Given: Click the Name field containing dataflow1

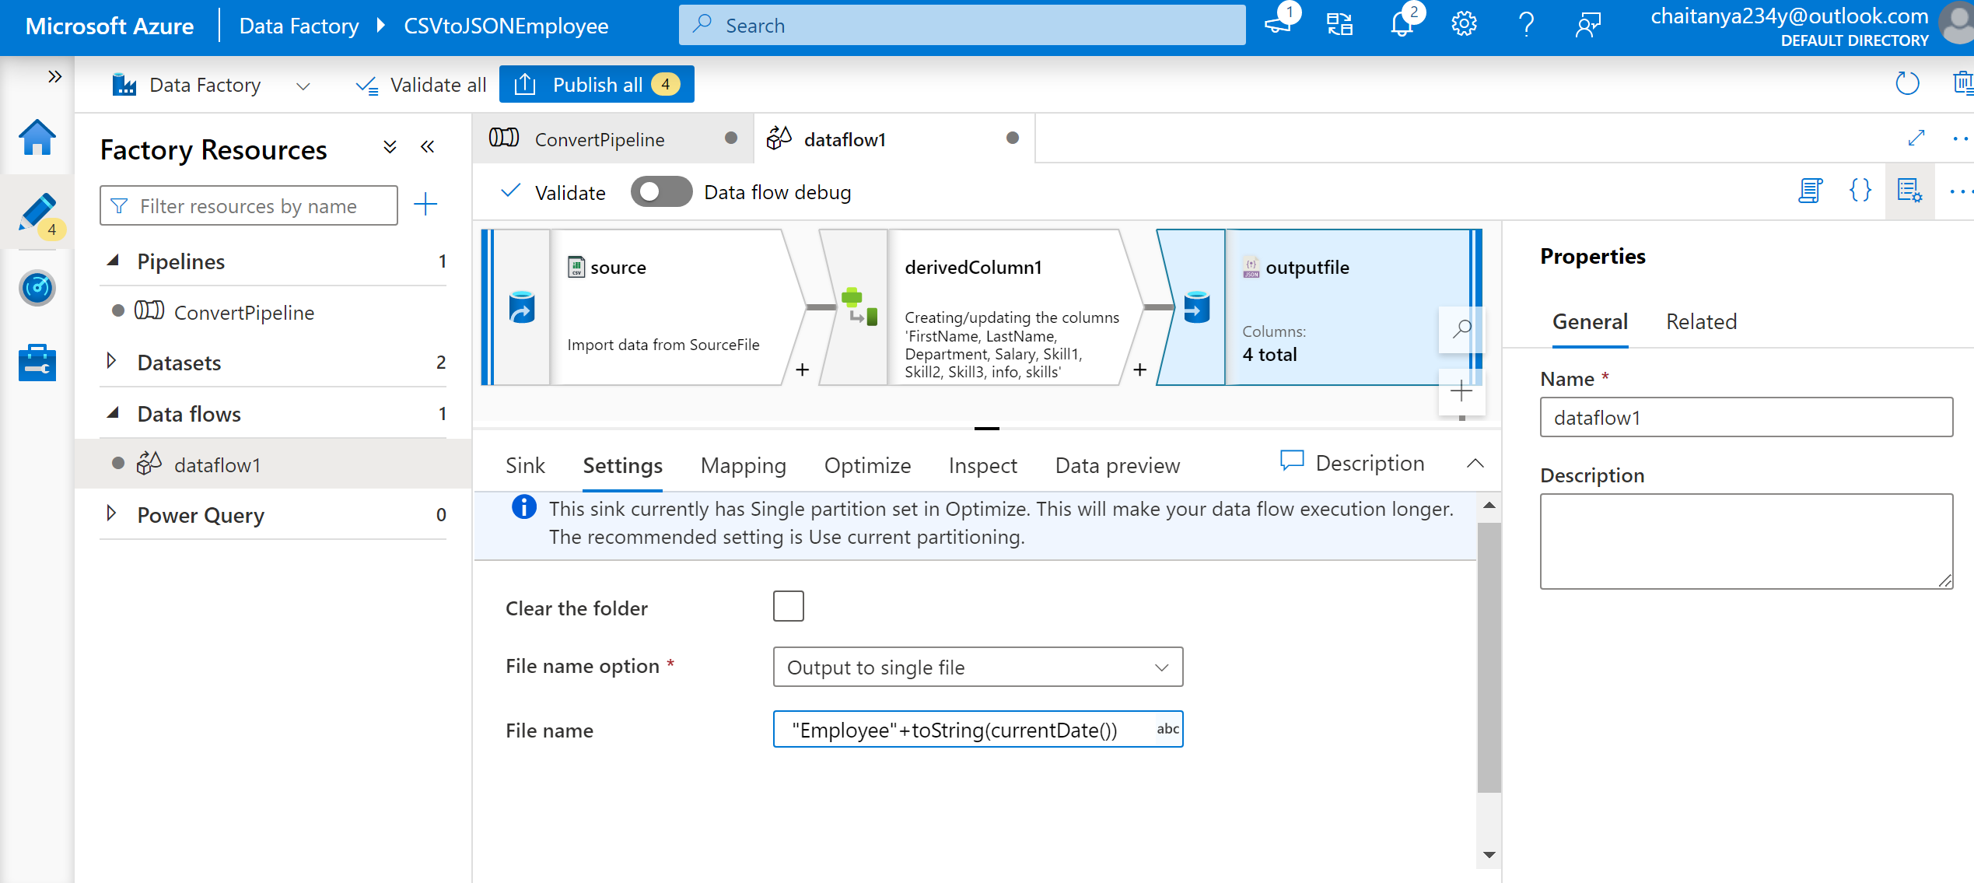Looking at the screenshot, I should click(x=1746, y=417).
